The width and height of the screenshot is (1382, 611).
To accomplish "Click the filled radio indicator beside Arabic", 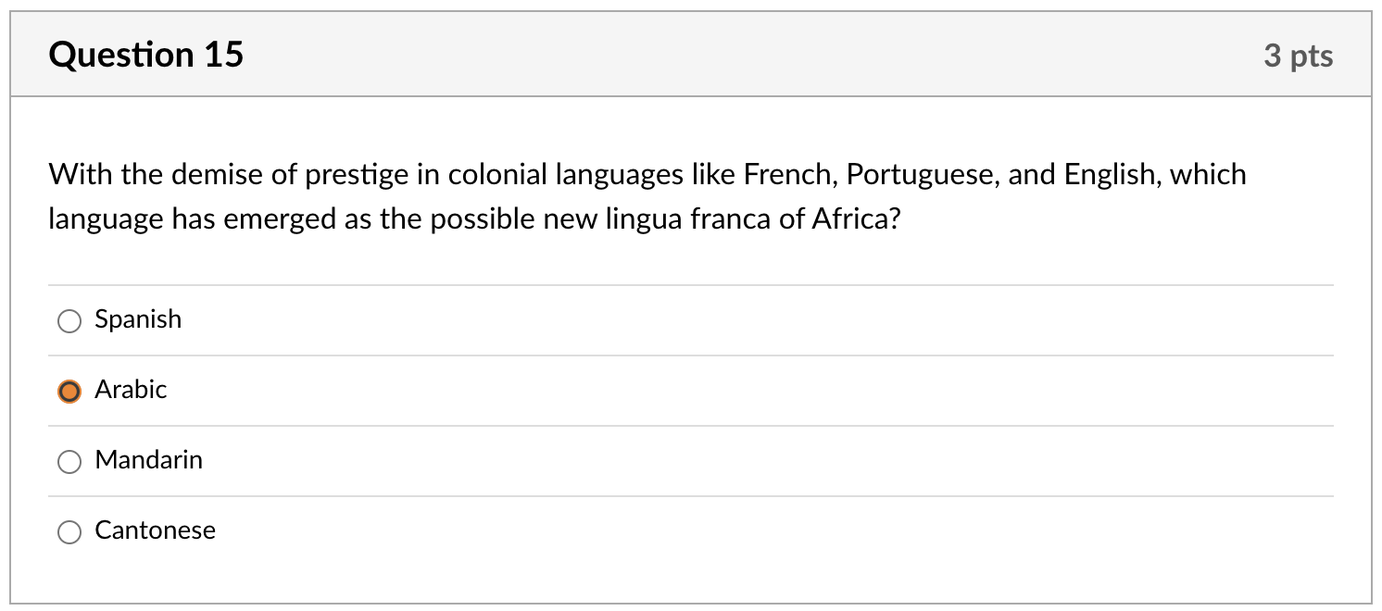I will 69,391.
